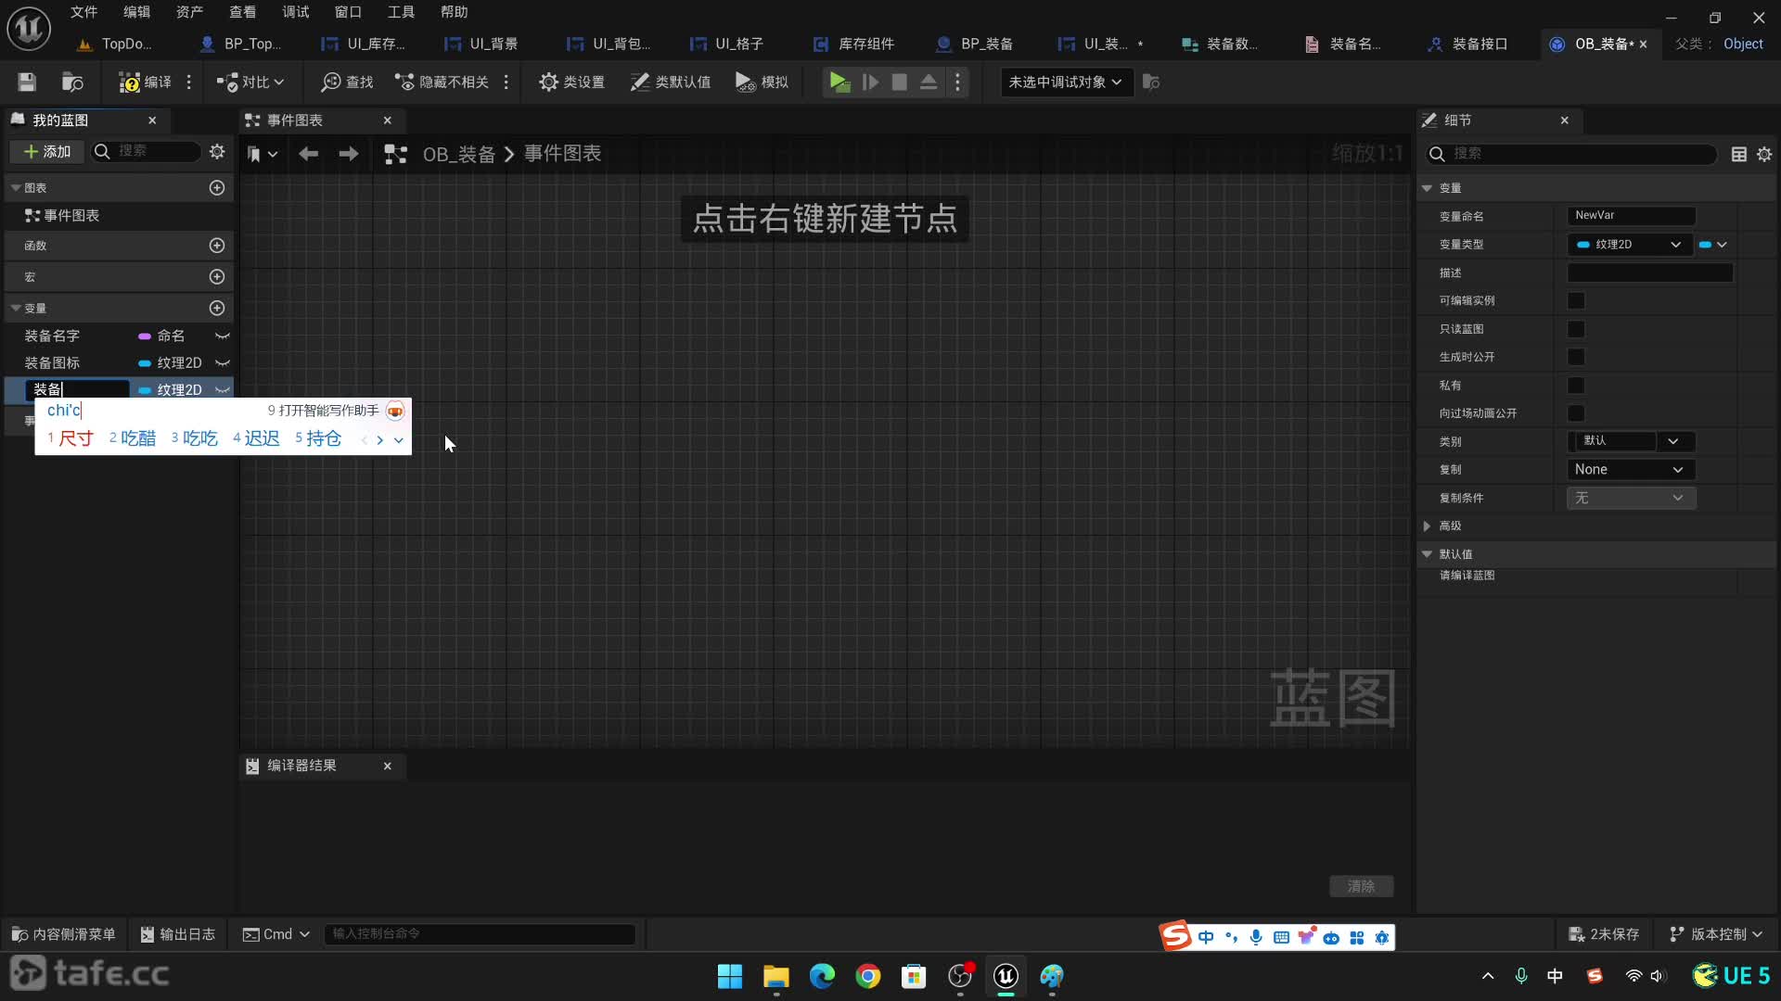Open details property matrix grid icon
This screenshot has height=1001, width=1781.
pyautogui.click(x=1739, y=154)
